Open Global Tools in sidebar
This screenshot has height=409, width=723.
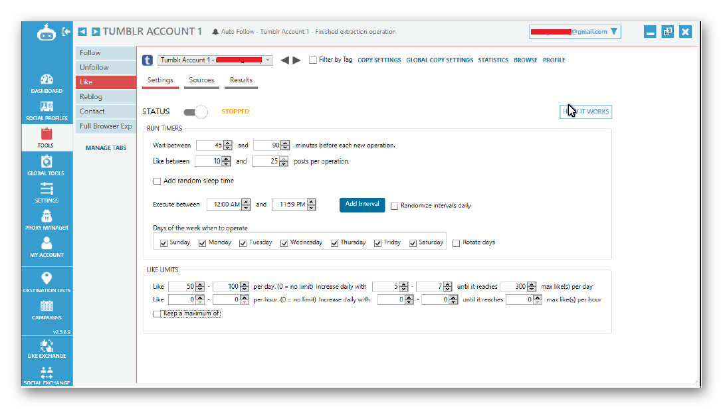[x=46, y=166]
